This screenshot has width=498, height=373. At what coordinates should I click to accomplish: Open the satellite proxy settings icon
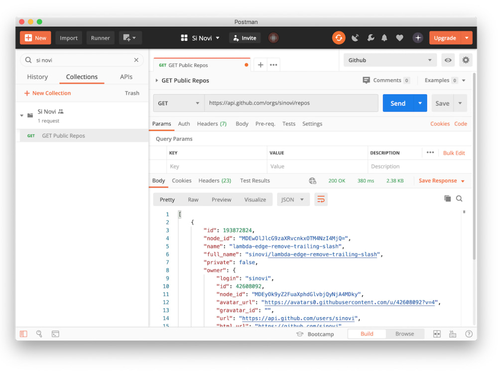[x=355, y=38]
